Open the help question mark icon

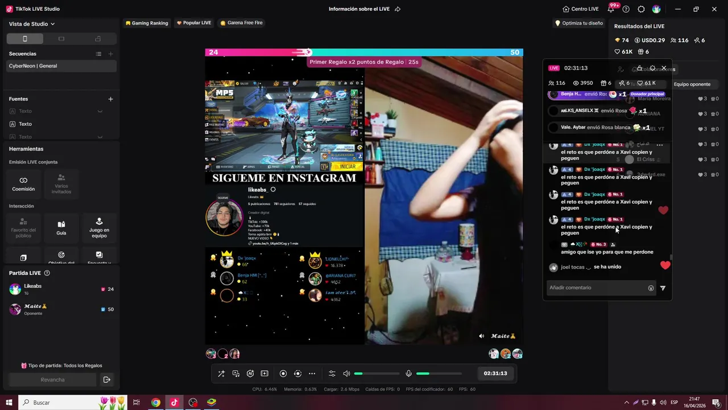click(x=626, y=9)
